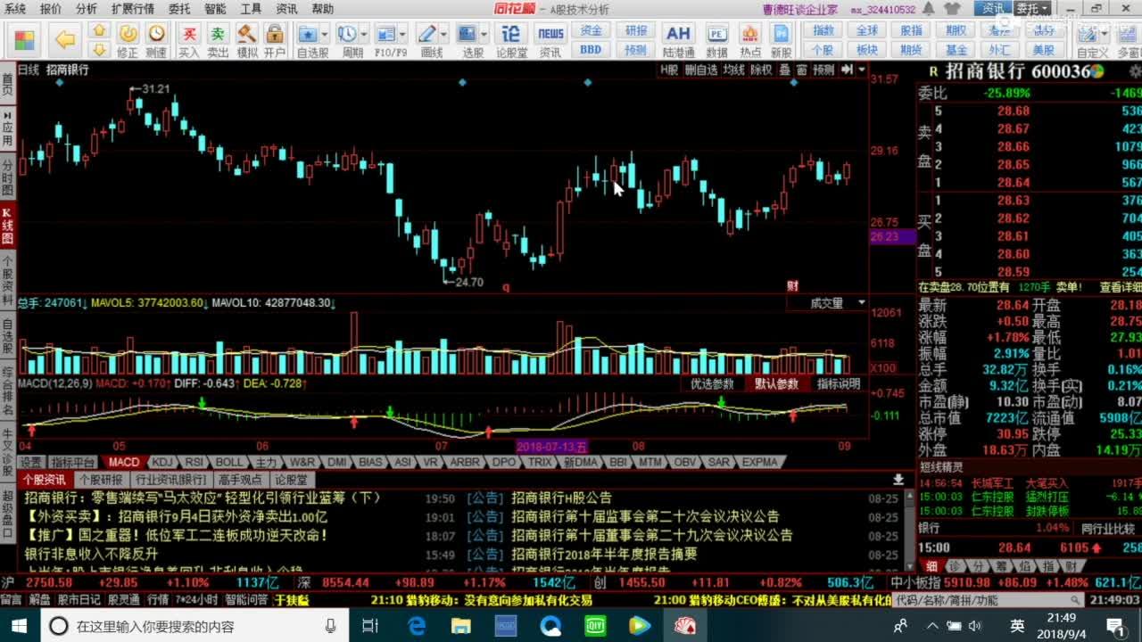Open the 系统 menu
This screenshot has height=642, width=1142.
pyautogui.click(x=15, y=9)
